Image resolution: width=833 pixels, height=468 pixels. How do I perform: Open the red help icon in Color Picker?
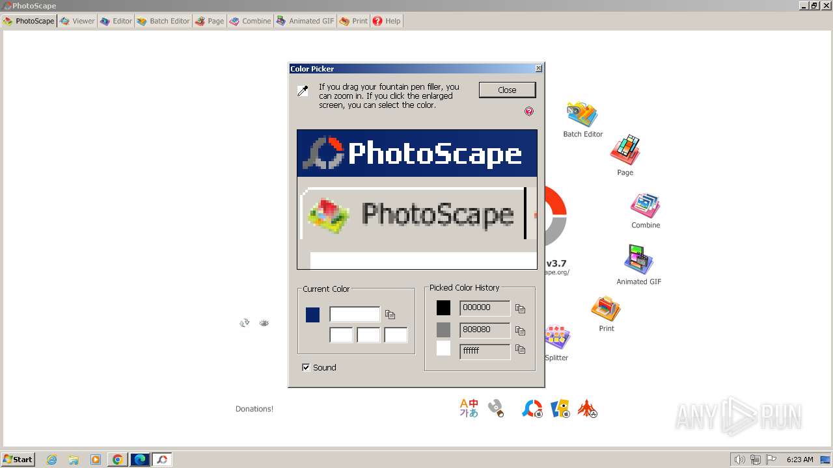coord(529,111)
